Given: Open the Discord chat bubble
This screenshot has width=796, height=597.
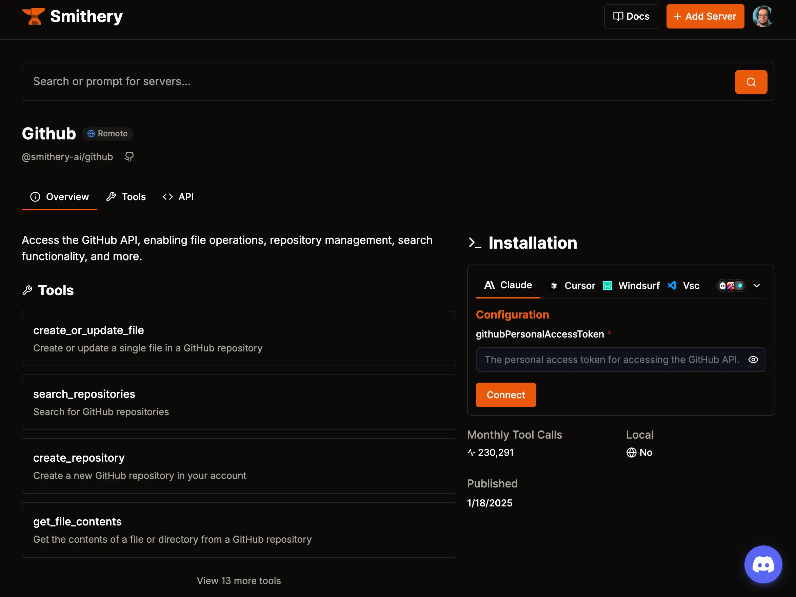Looking at the screenshot, I should (x=763, y=564).
